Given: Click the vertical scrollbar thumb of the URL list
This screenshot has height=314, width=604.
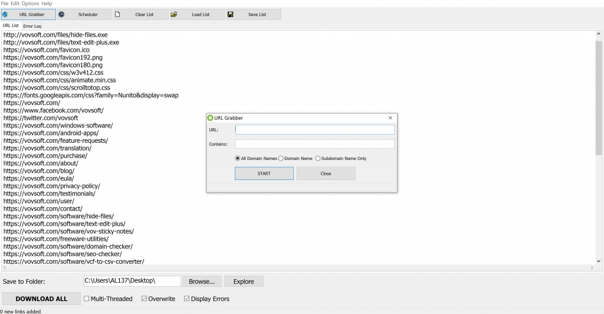Looking at the screenshot, I should [x=598, y=97].
